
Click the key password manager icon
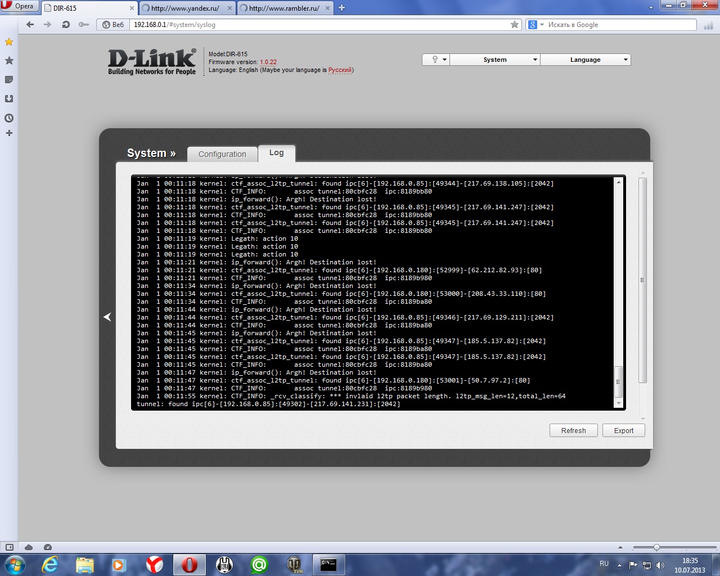84,25
